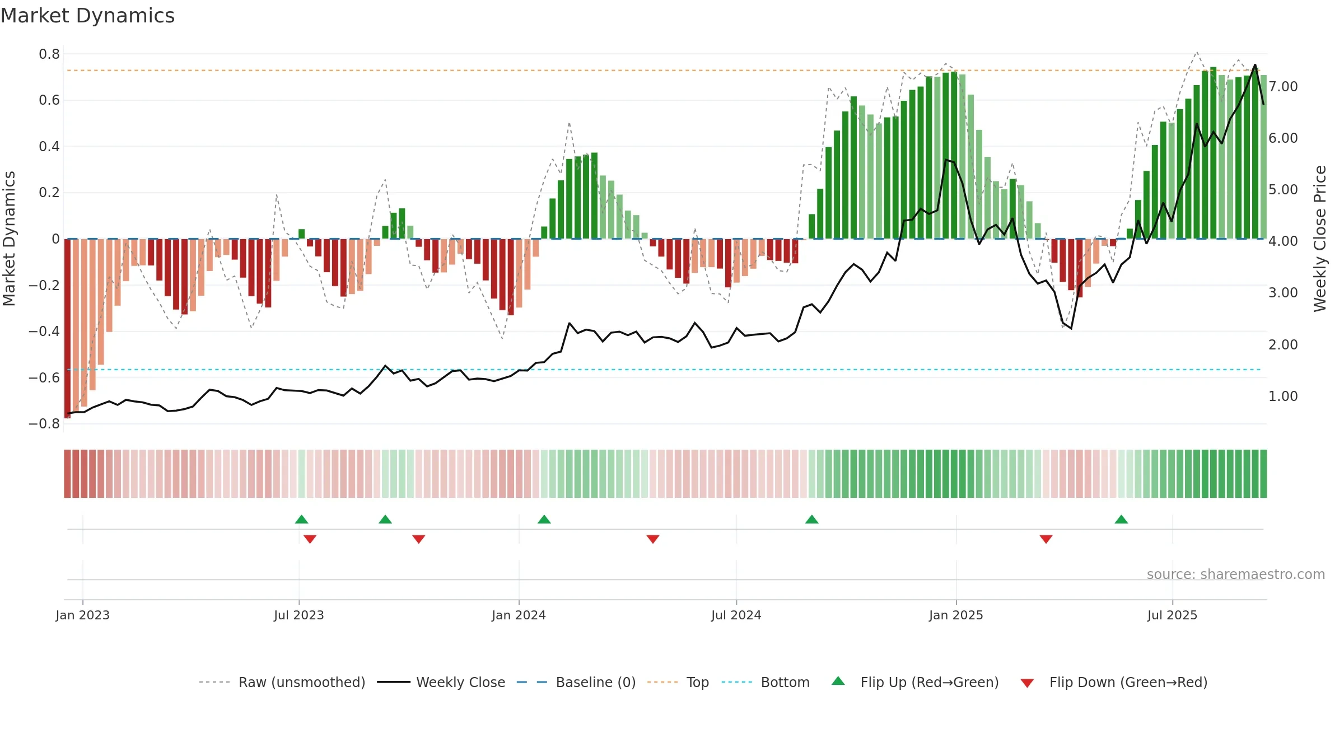Click the Jul 2025 x-axis label
Screen dimensions: 1344x756
point(1173,615)
